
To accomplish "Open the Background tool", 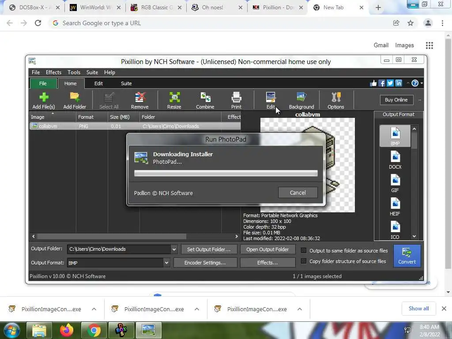I will click(x=301, y=100).
